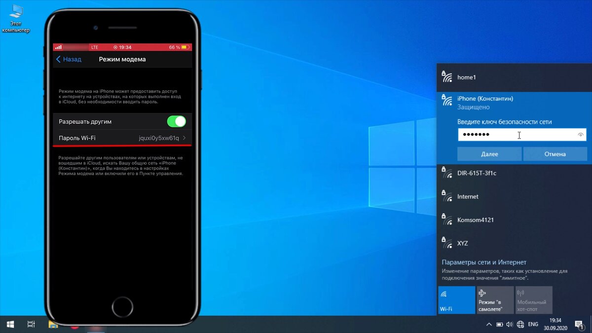Open Пароль Wi-Fi row chevron

pyautogui.click(x=185, y=138)
